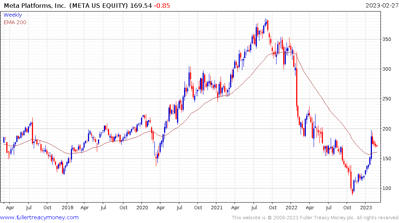Click the 100 price axis label
The width and height of the screenshot is (399, 223).
click(x=386, y=188)
